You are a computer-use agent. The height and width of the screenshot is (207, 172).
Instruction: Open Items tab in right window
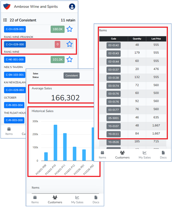point(102,155)
